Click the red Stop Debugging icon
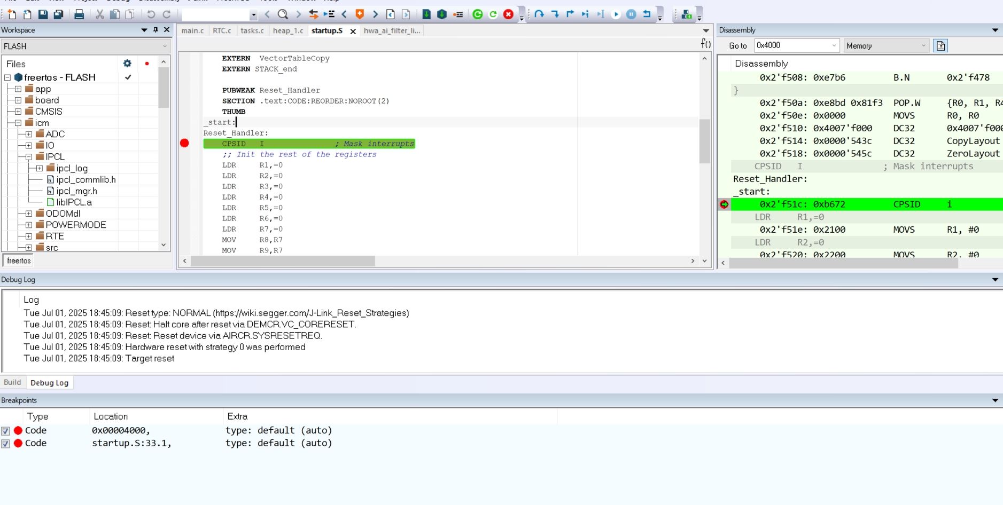 click(x=508, y=14)
